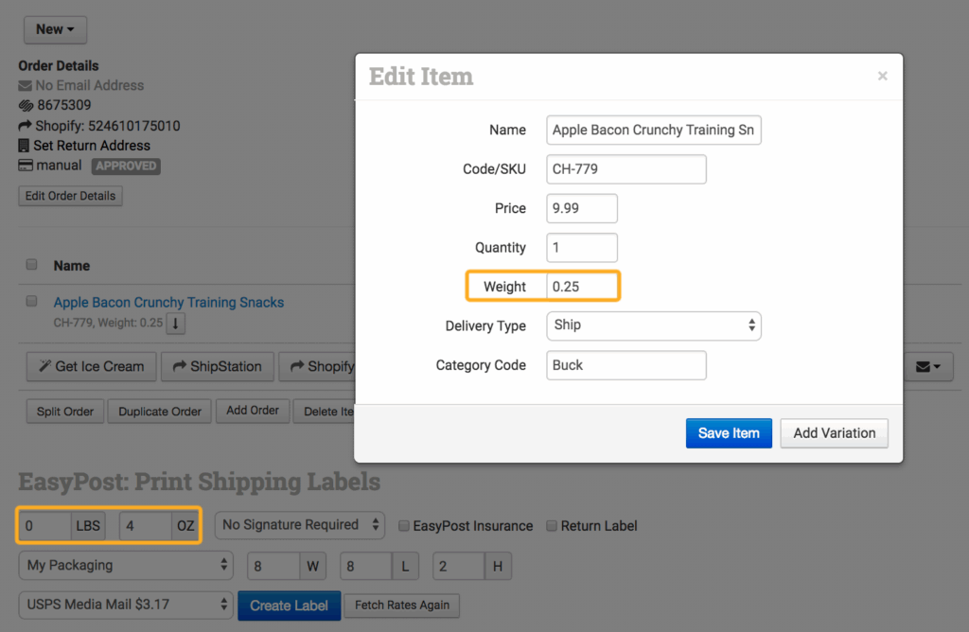
Task: Open Apple Bacon Crunchy Training Snacks link
Action: (168, 303)
